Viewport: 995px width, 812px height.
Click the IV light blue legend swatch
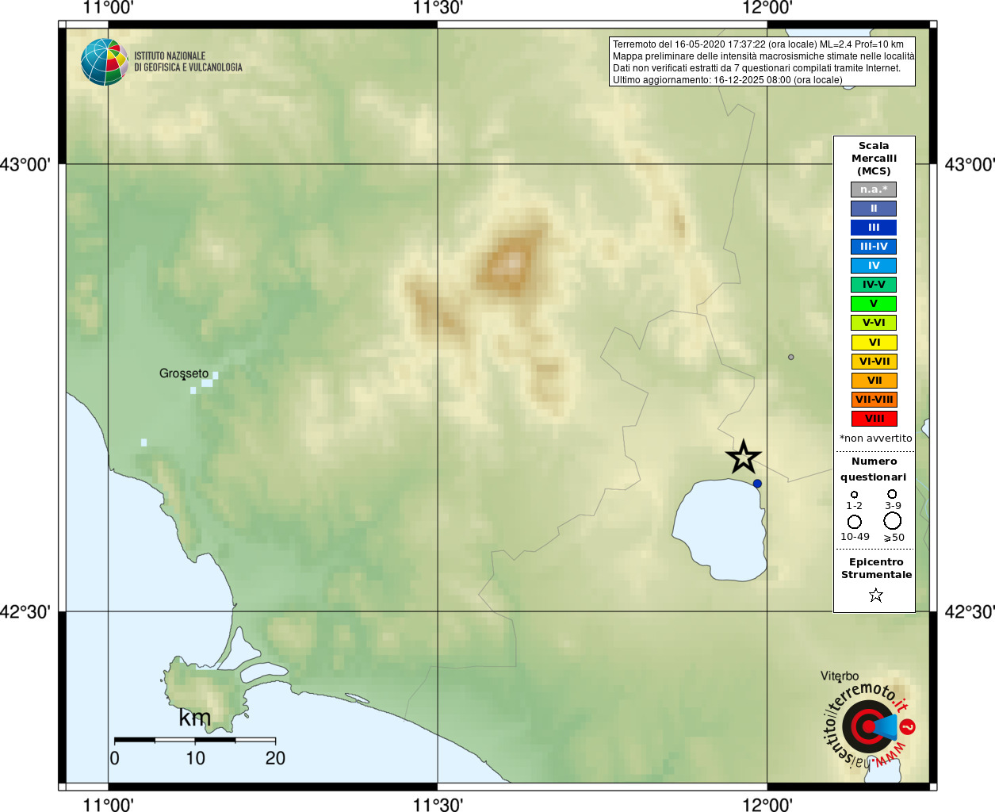(x=874, y=266)
